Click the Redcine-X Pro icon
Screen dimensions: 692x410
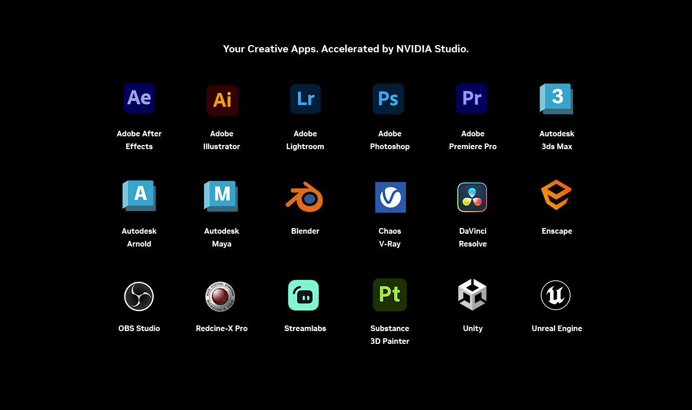point(220,296)
